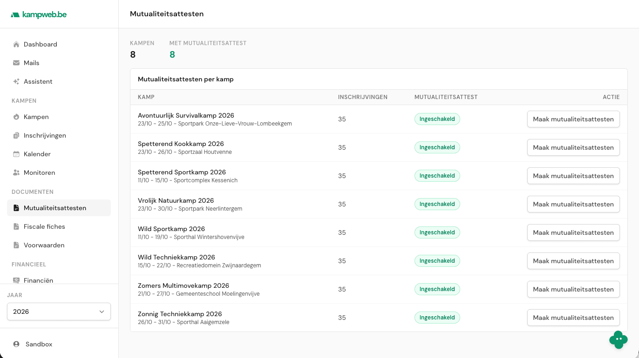This screenshot has height=358, width=639.
Task: Click the Financiën money icon
Action: point(16,280)
